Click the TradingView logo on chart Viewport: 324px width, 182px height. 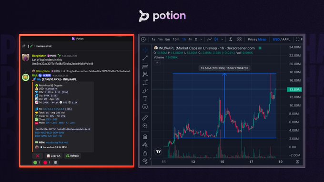point(158,152)
